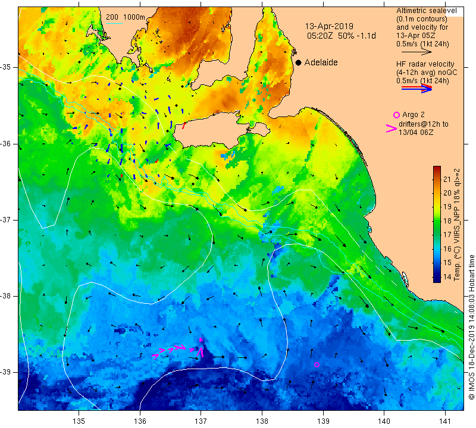This screenshot has height=428, width=476.
Task: Click the temperature color bar scale
Action: tap(437, 224)
